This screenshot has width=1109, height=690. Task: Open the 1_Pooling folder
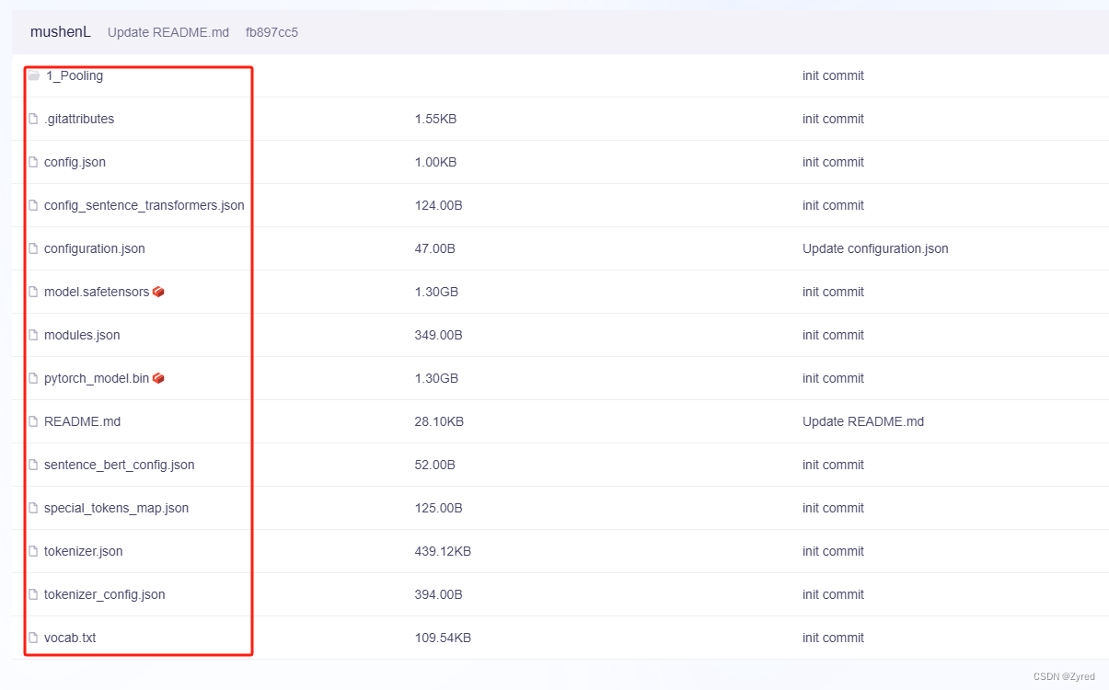(x=75, y=75)
